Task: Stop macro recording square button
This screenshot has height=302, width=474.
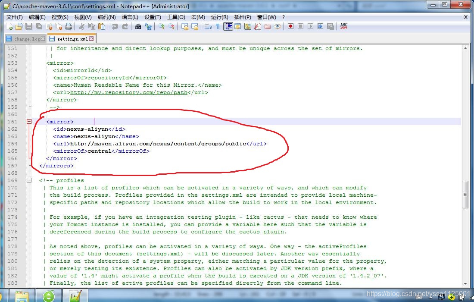Action: pyautogui.click(x=300, y=27)
